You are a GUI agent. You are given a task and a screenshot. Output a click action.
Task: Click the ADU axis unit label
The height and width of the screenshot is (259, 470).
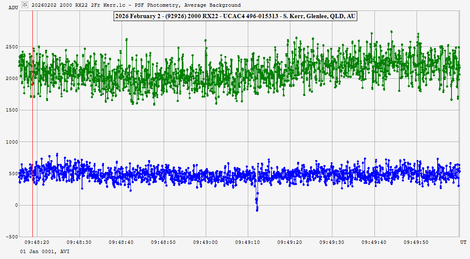click(x=13, y=8)
